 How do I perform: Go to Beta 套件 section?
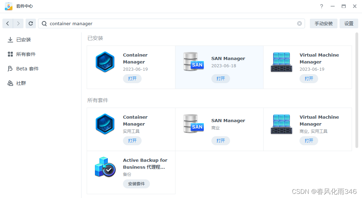point(27,69)
